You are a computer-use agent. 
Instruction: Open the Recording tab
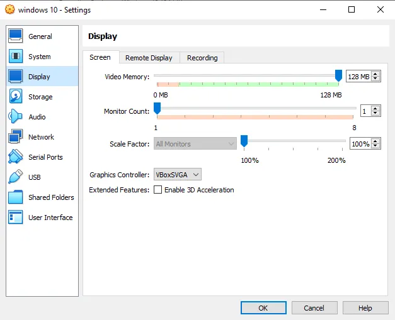pyautogui.click(x=202, y=58)
